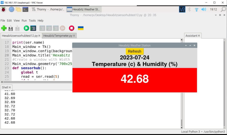Open the Wi-Fi network tray menu
Image resolution: width=227 pixels, height=135 pixels.
196,9
